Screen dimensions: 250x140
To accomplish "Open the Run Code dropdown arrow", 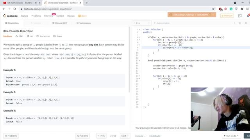I will pyautogui.click(x=238, y=136).
